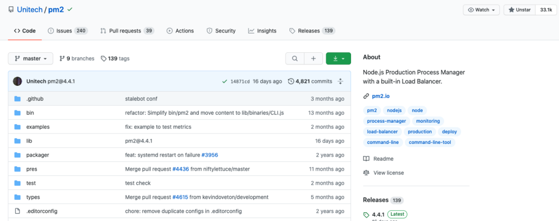View the 4,821 commits history
The image size is (559, 221).
pyautogui.click(x=310, y=81)
